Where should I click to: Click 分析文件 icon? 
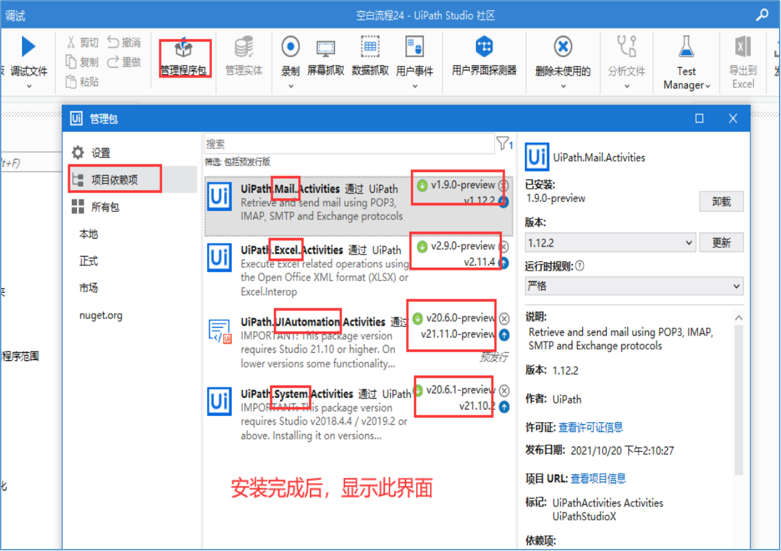tap(627, 47)
